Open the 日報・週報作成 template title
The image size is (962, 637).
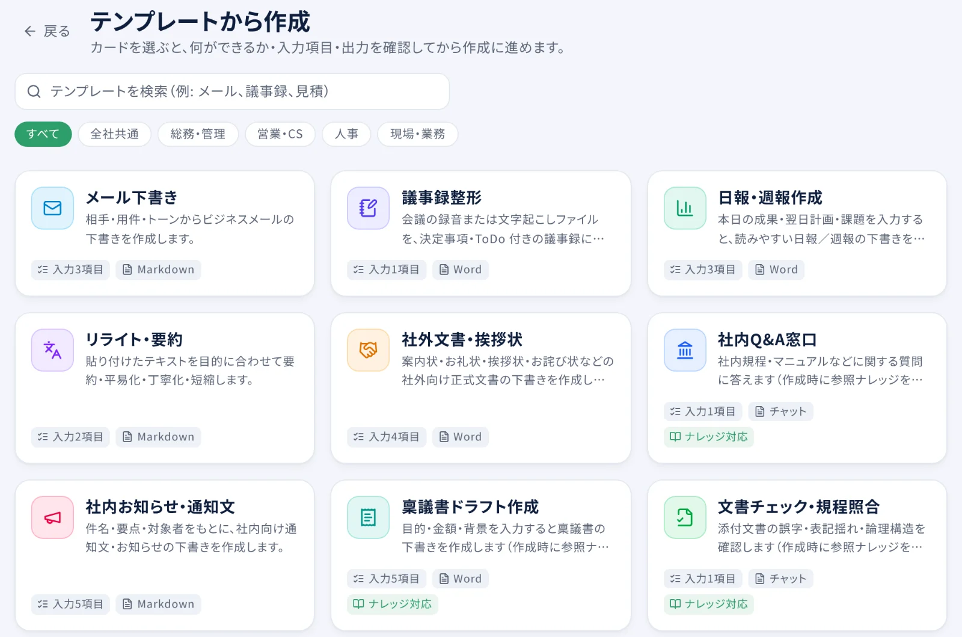pyautogui.click(x=770, y=197)
